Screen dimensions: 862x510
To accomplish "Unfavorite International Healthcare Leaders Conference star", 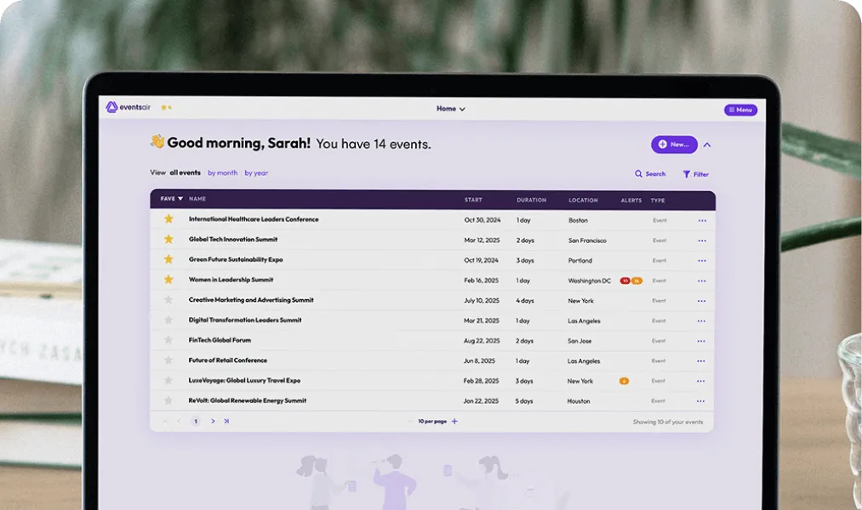I will (168, 219).
